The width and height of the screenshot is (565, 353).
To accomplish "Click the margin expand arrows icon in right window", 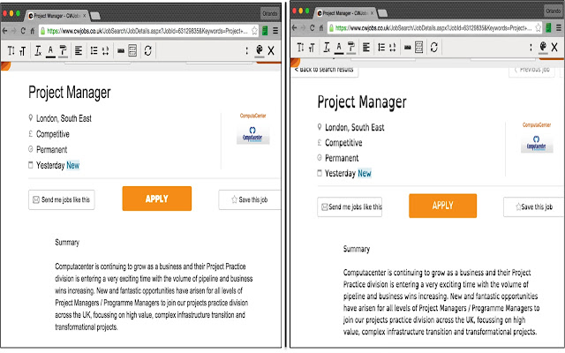I will pos(393,47).
